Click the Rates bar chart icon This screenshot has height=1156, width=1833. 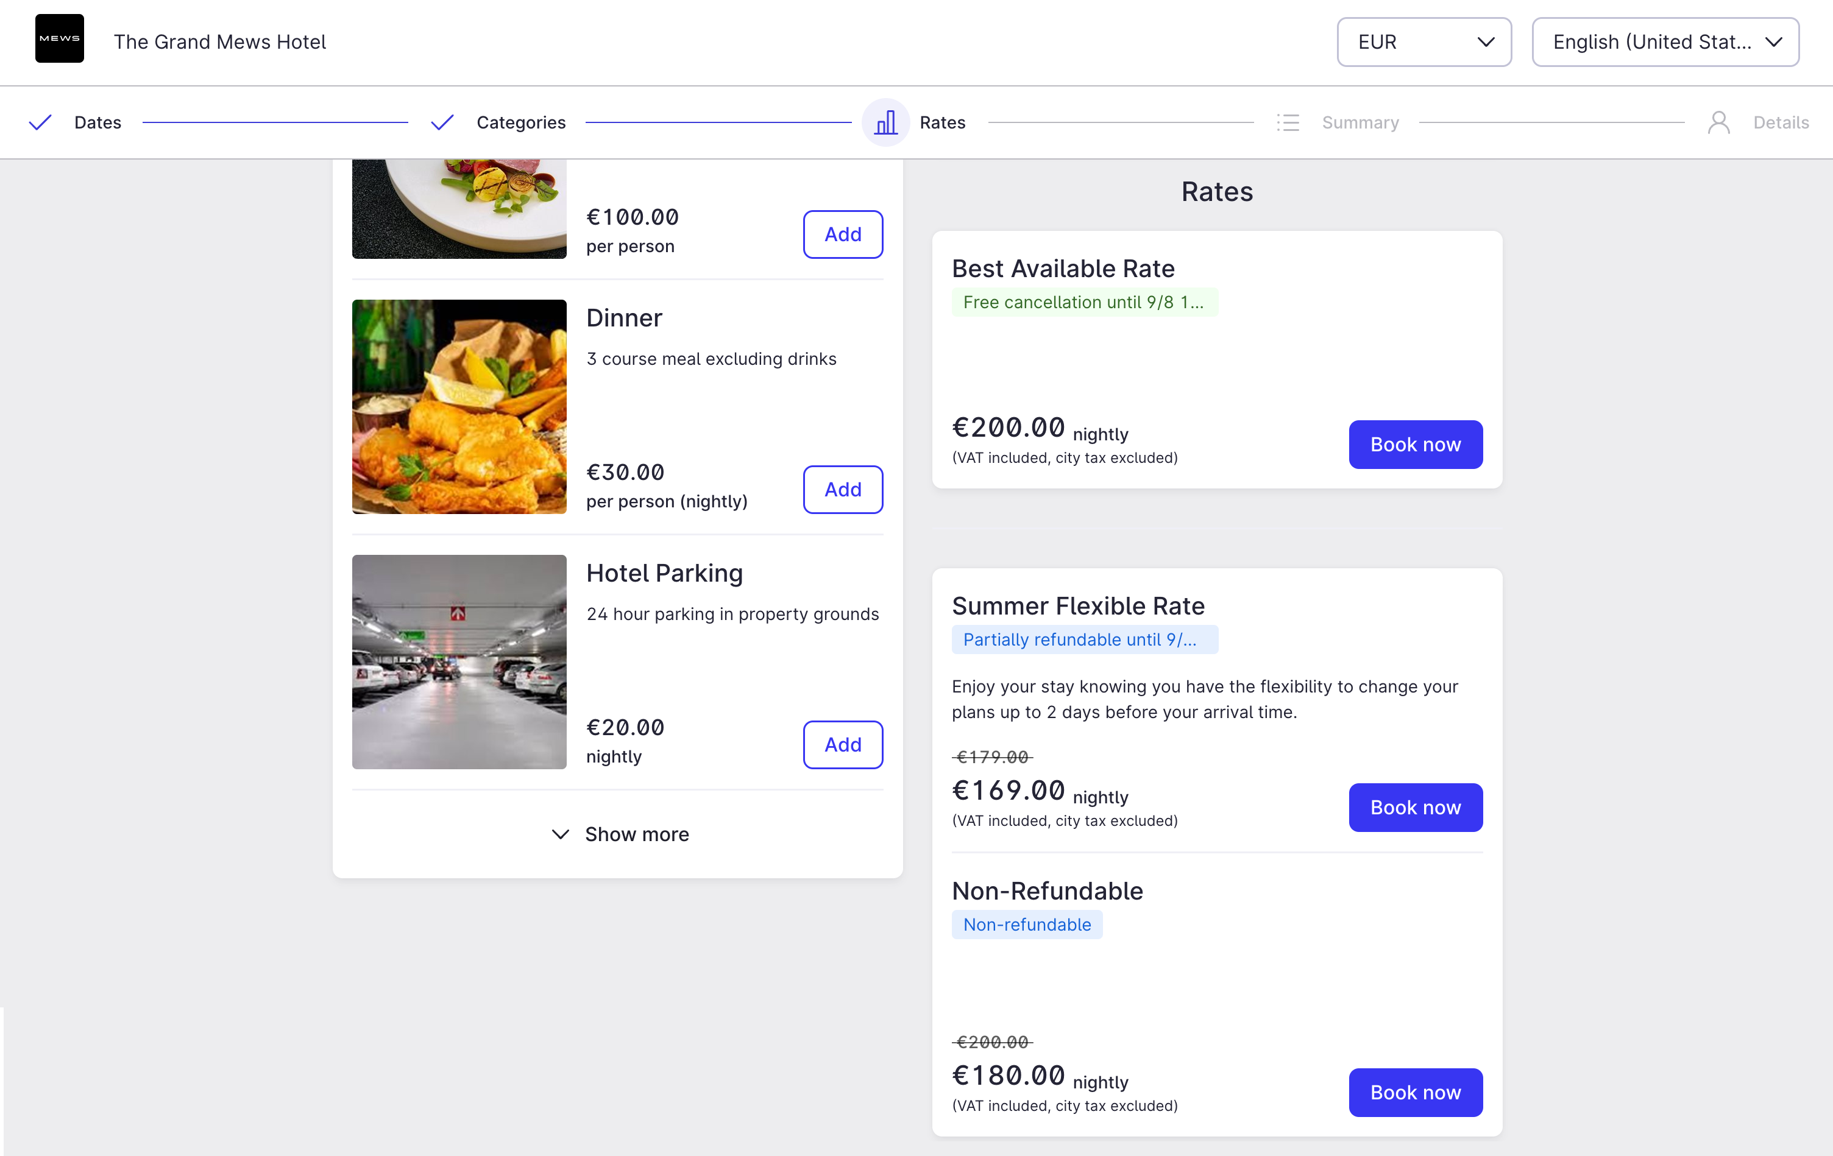tap(885, 122)
